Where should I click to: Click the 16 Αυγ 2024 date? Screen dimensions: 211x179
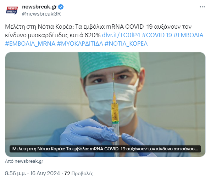coord(45,173)
